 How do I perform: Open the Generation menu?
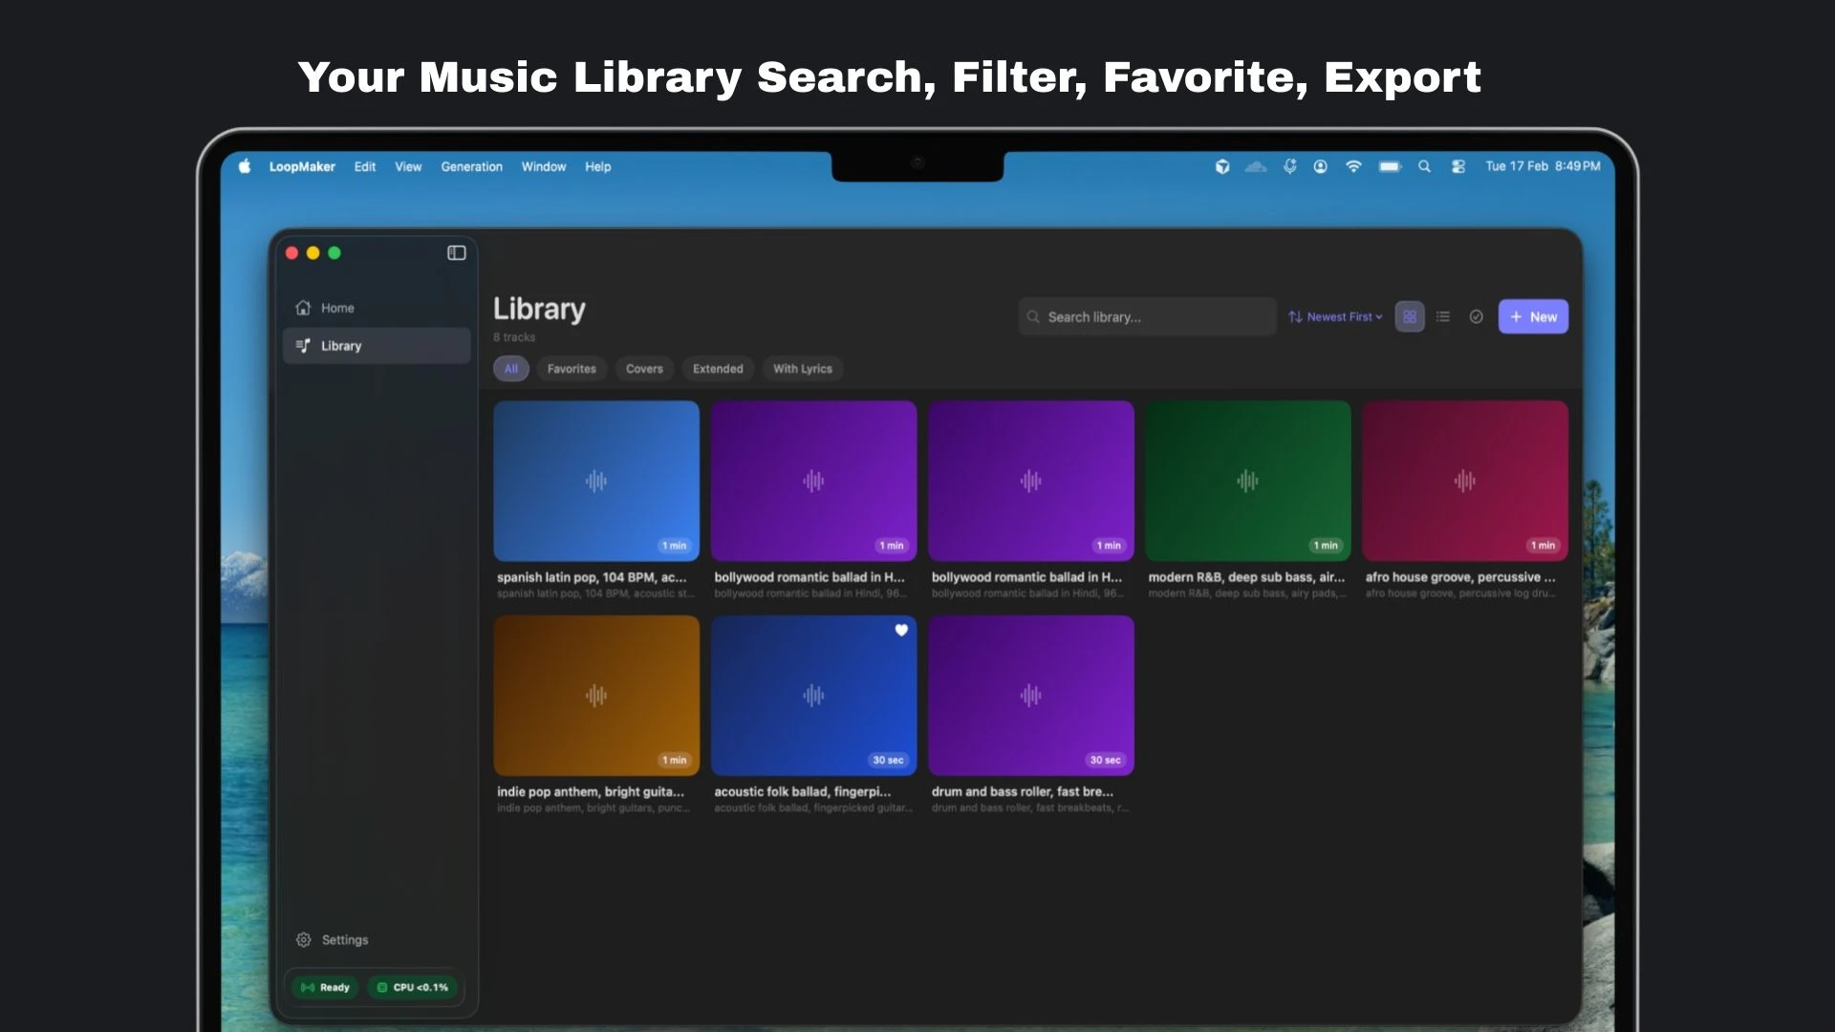tap(471, 166)
